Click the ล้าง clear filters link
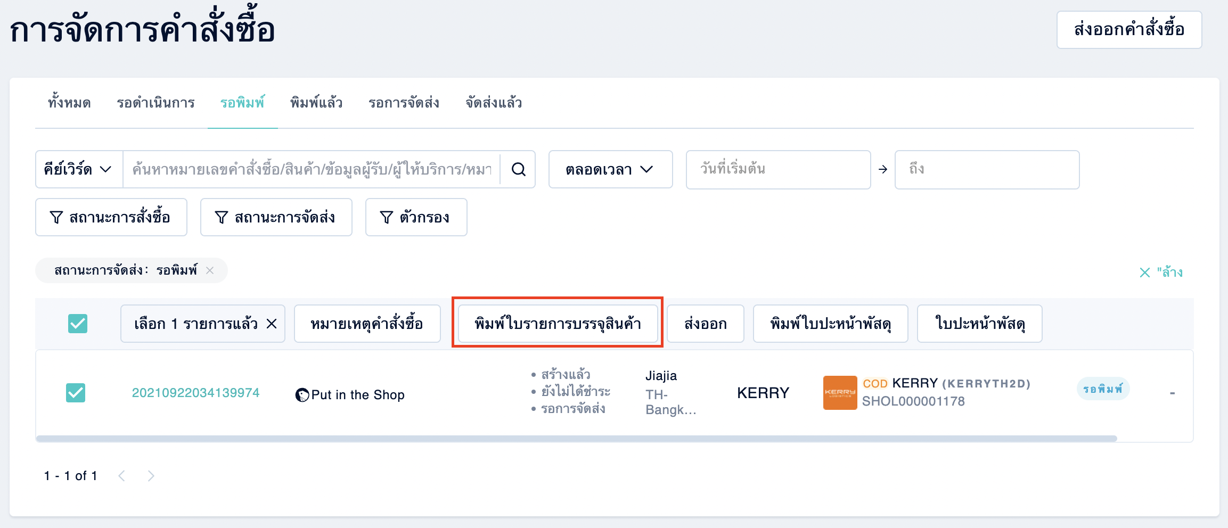Image resolution: width=1228 pixels, height=528 pixels. pyautogui.click(x=1161, y=273)
